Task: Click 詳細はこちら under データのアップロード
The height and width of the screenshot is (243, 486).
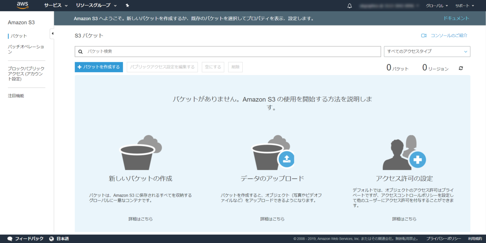Action: pos(273,219)
